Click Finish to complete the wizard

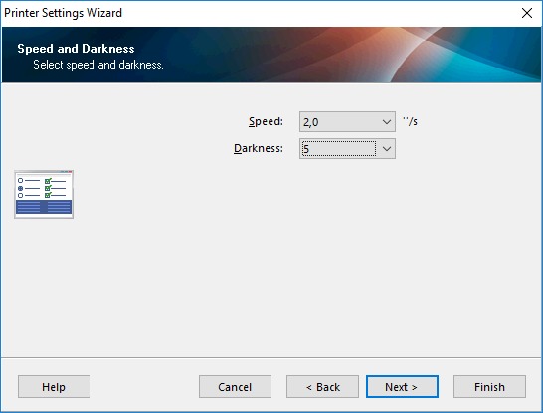[x=489, y=387]
